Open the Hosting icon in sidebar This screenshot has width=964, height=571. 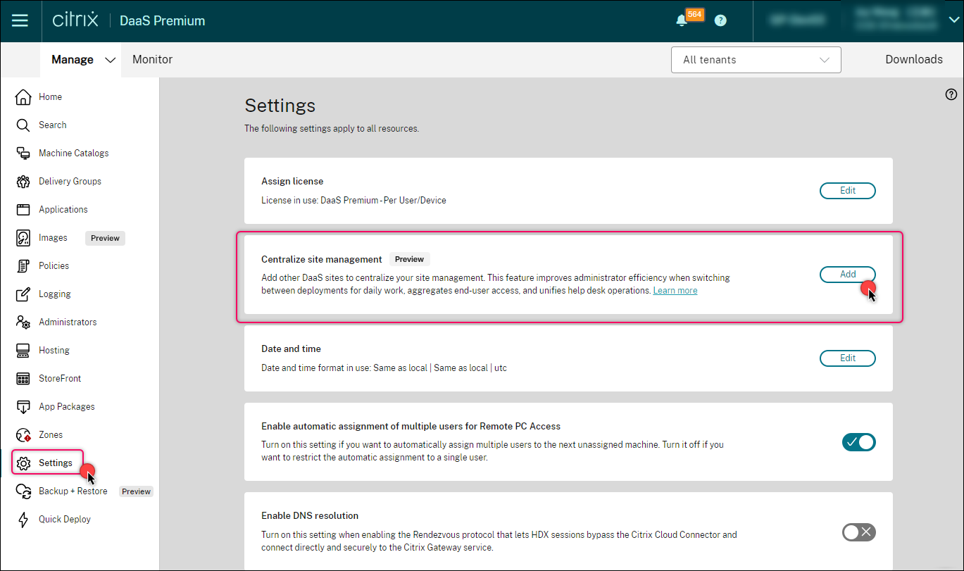pos(23,350)
